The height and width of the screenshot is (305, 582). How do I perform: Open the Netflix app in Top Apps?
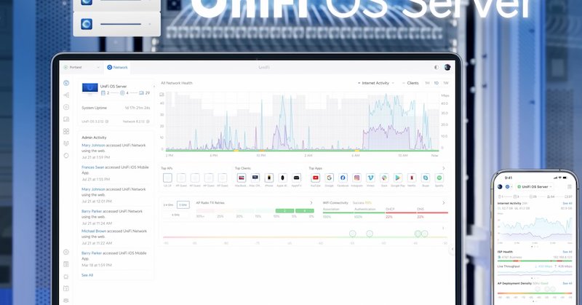[x=411, y=178]
